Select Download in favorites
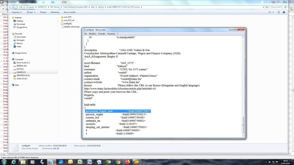 coord(19,24)
